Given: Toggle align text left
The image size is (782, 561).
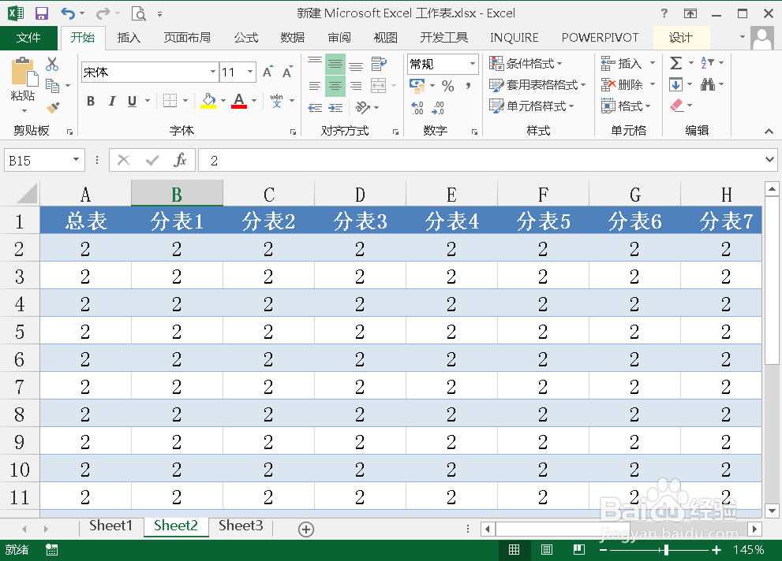Looking at the screenshot, I should (315, 86).
